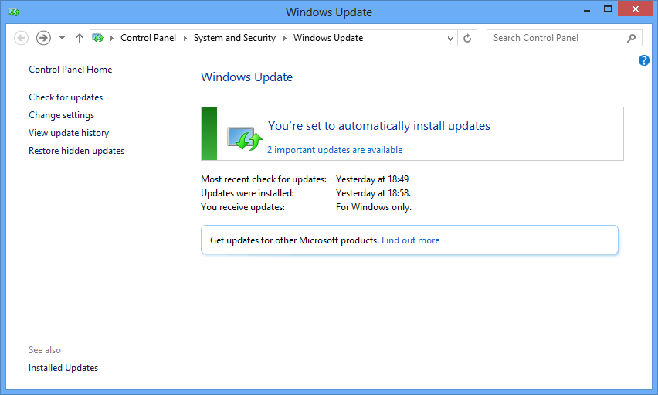Expand the chevron after System and Security
The image size is (658, 395).
click(284, 38)
